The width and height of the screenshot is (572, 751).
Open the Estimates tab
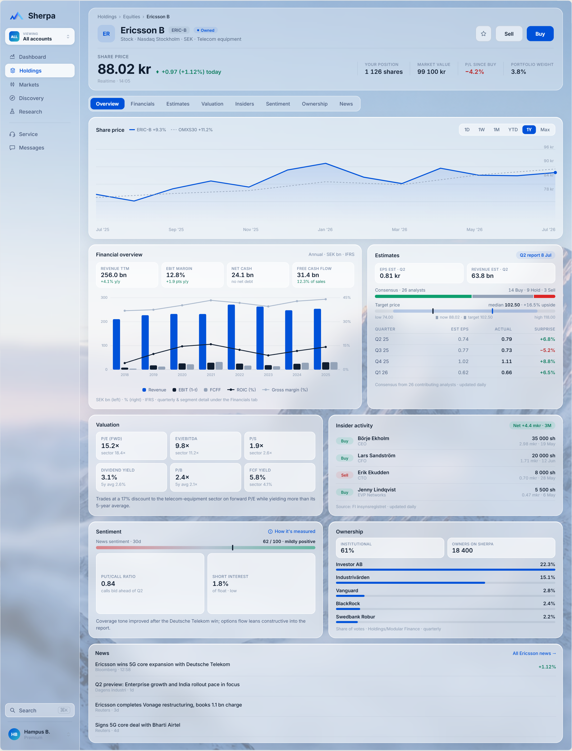point(178,104)
